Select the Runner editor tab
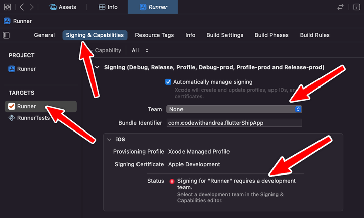Screen dimensions: 364x218 (x=153, y=7)
